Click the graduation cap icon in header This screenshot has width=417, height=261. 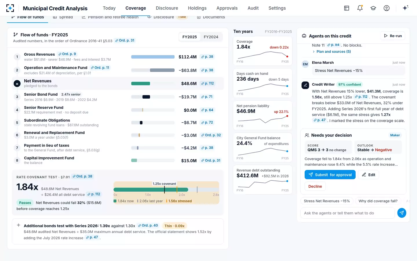373,8
